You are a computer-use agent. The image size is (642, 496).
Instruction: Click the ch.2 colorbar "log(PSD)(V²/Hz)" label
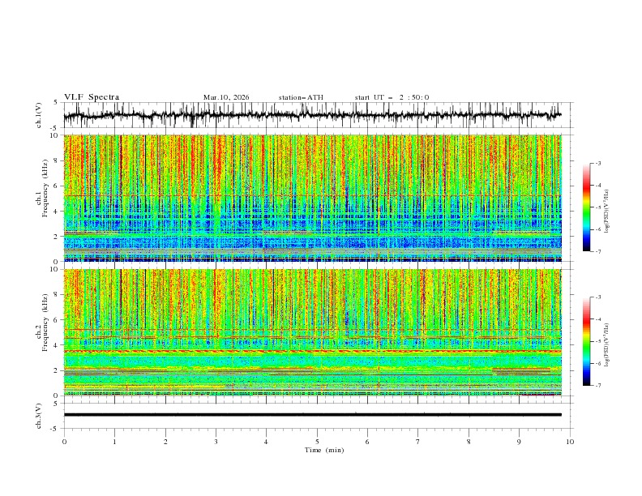click(x=606, y=344)
